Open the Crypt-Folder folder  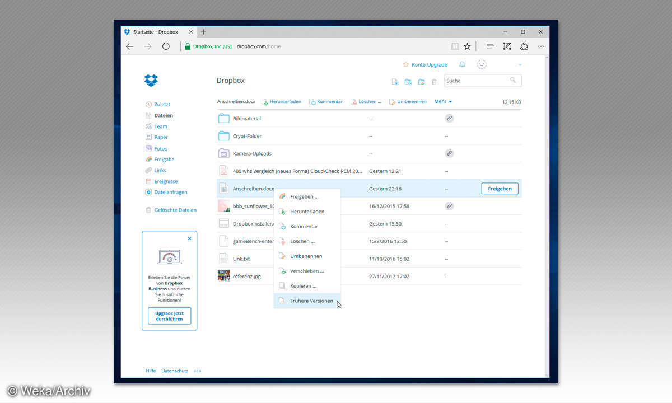tap(247, 136)
